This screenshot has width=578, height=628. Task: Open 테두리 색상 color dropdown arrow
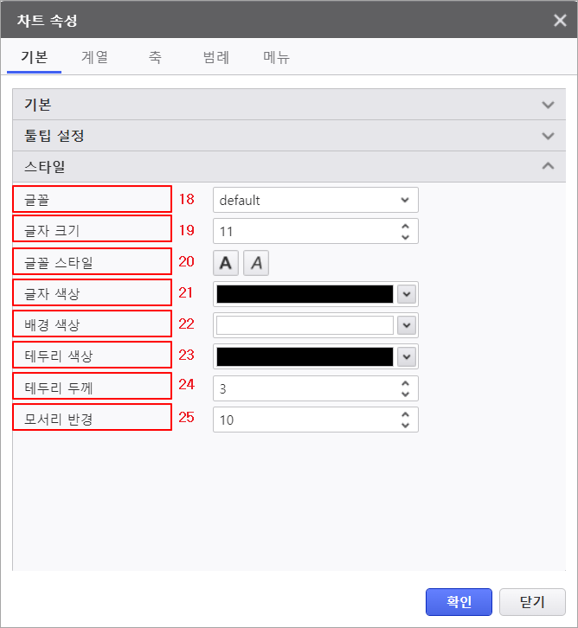(407, 356)
